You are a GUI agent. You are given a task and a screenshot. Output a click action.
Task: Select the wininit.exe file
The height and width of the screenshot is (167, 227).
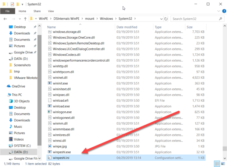click(60, 83)
